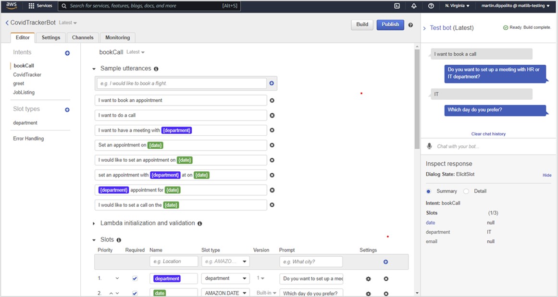Click the info icon beside Sample utterances
558x297 pixels.
click(x=156, y=69)
